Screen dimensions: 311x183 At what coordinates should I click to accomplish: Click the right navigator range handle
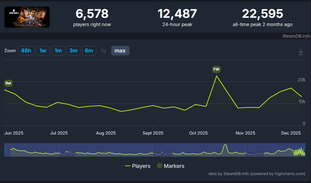[304, 150]
